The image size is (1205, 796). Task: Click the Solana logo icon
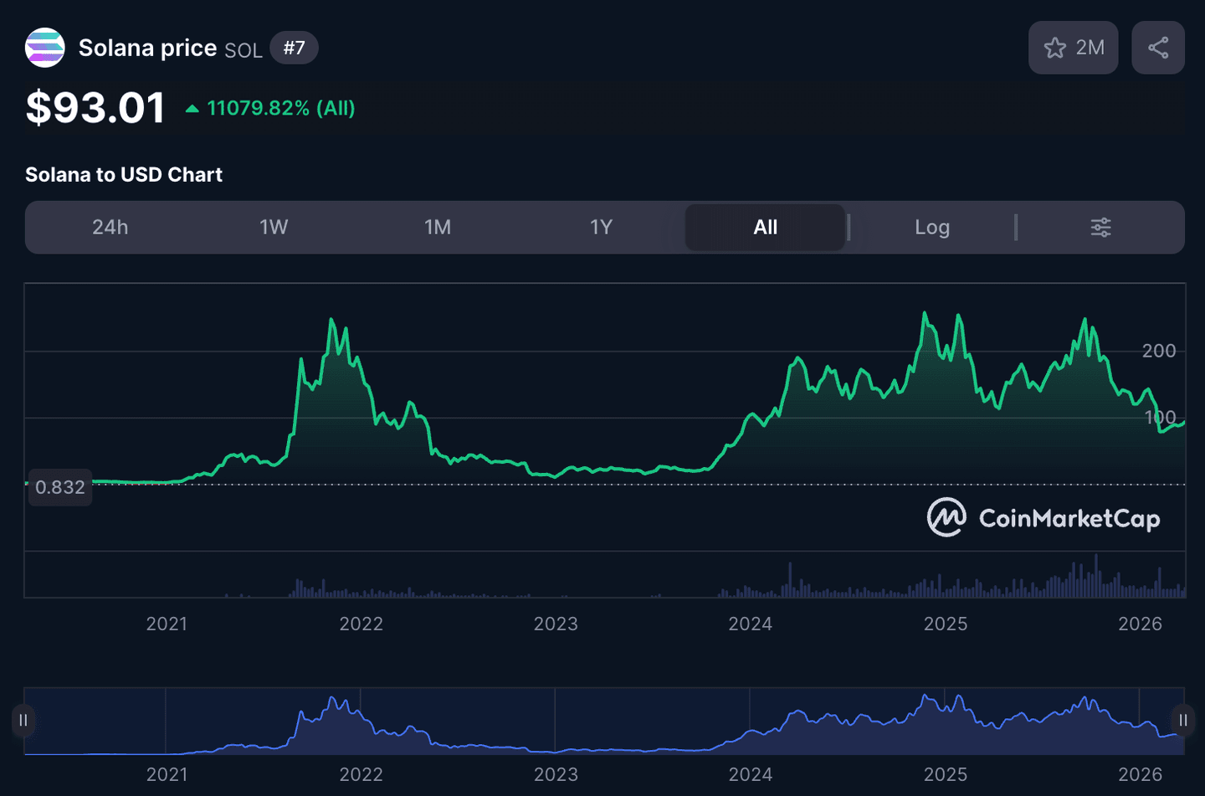coord(45,48)
